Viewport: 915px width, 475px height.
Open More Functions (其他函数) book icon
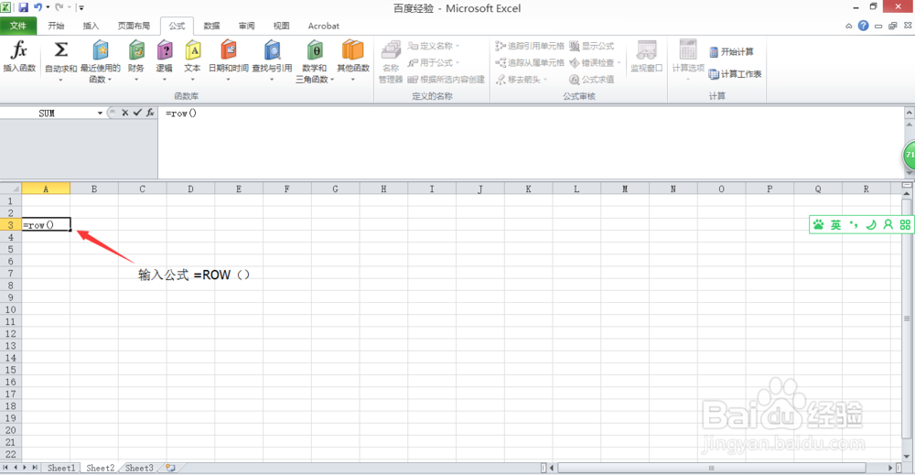[x=353, y=50]
